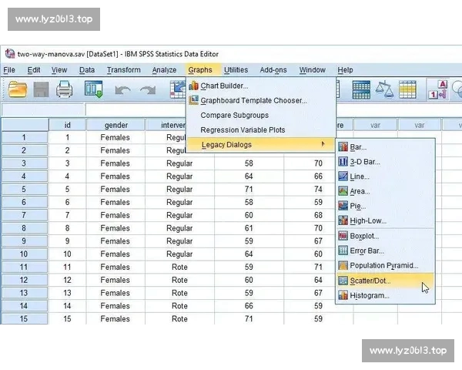The width and height of the screenshot is (462, 370).
Task: Choose Scatter/Dot from the Legacy Dialogs submenu
Action: click(x=370, y=281)
